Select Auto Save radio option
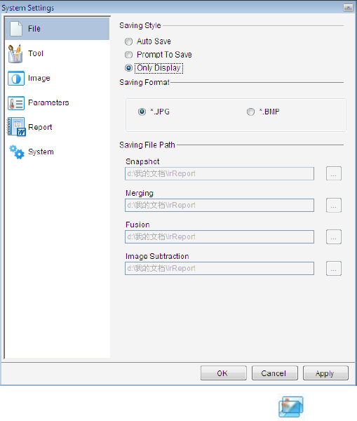 click(128, 41)
